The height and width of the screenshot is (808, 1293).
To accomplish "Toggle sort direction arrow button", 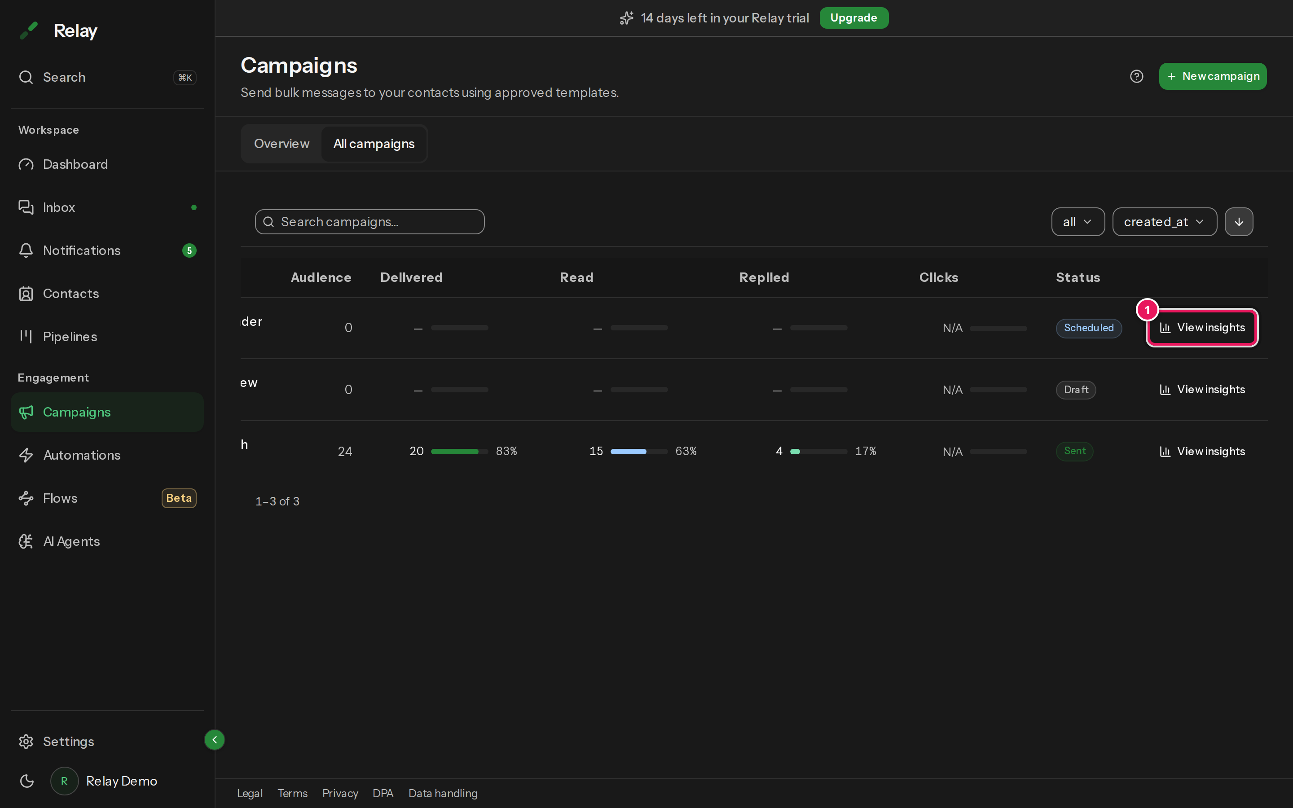I will point(1239,222).
